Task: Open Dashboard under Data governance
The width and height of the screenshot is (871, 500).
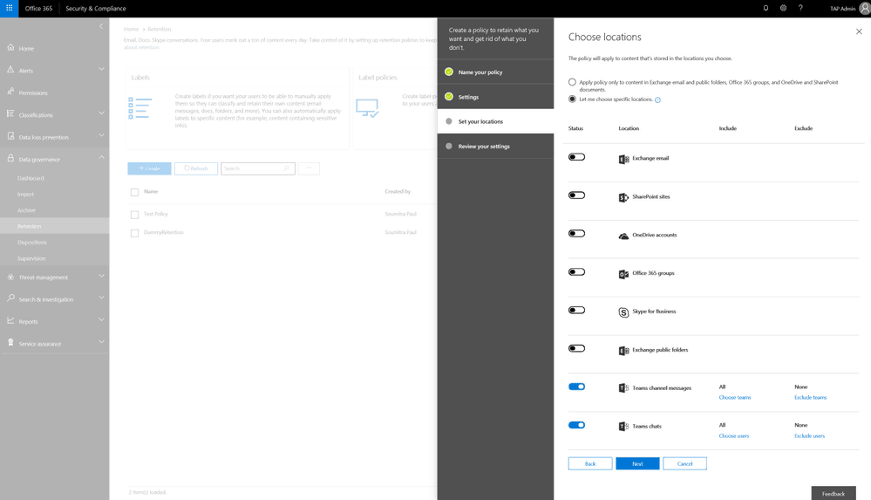Action: pos(31,179)
